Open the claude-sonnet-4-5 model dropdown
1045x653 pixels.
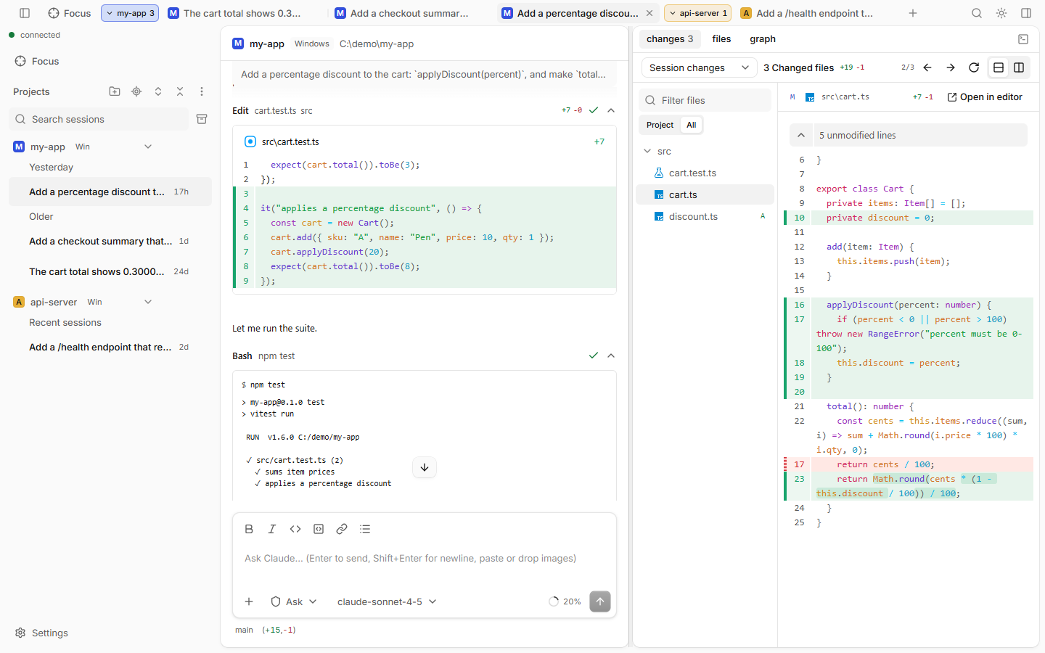click(387, 601)
